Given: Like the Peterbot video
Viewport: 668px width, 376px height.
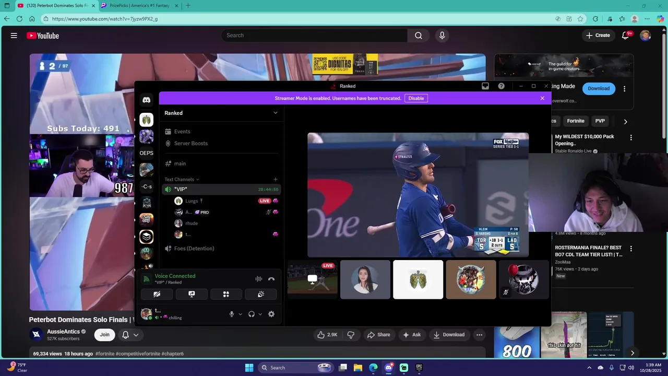Looking at the screenshot, I should click(x=327, y=335).
